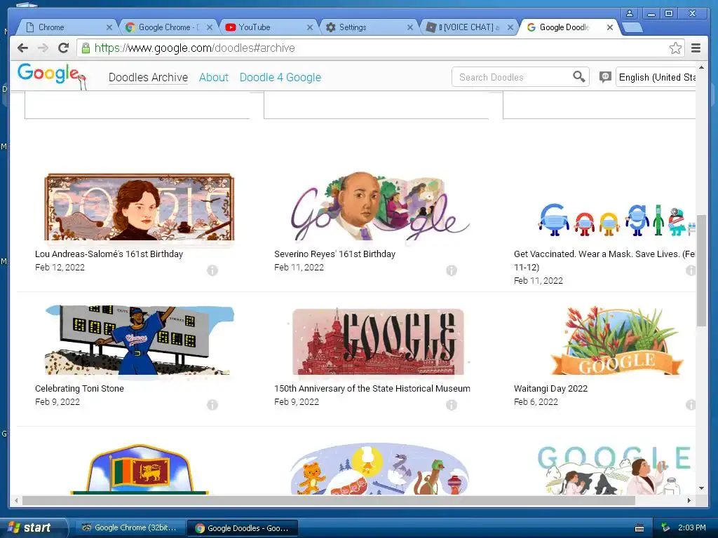Click the taskbar clock showing 2:03 PM
This screenshot has height=538, width=718.
pos(691,528)
